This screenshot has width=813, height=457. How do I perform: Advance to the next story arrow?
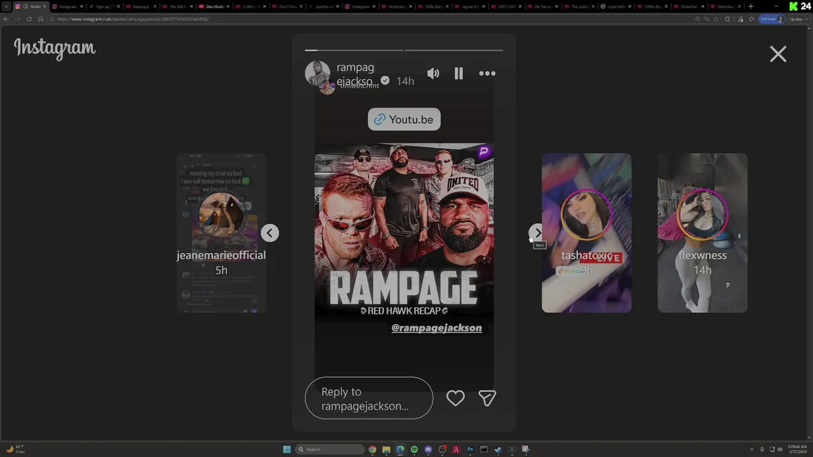coord(537,233)
